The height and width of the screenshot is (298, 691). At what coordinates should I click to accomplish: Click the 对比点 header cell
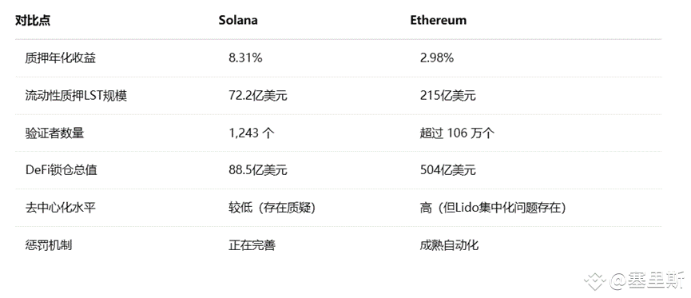33,20
